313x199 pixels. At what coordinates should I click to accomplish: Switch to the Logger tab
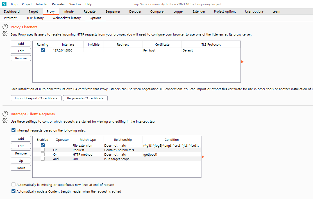(179, 11)
